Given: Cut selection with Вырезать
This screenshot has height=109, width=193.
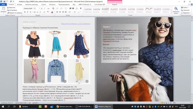Looking at the screenshot, I should tap(11, 8).
